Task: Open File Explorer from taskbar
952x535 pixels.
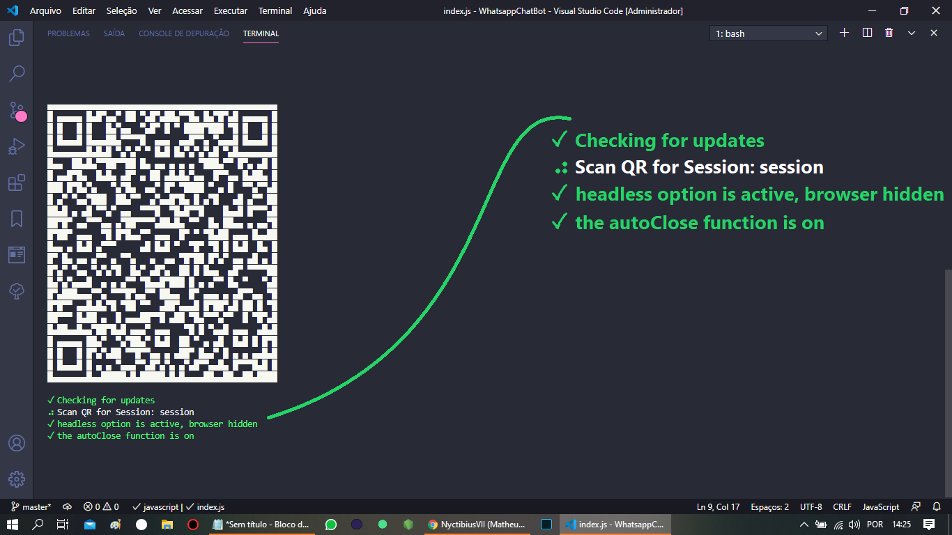Action: pos(167,525)
